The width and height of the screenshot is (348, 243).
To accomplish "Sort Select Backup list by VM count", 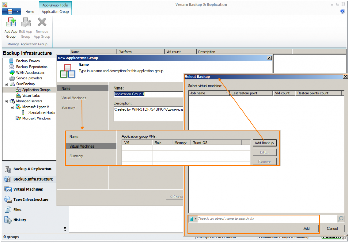I will click(284, 93).
